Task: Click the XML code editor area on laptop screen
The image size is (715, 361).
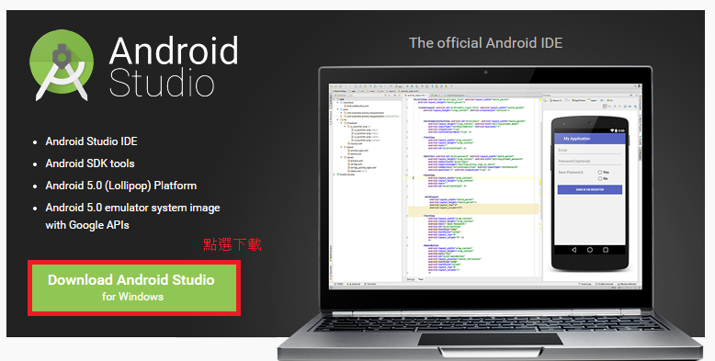Action: click(x=472, y=186)
